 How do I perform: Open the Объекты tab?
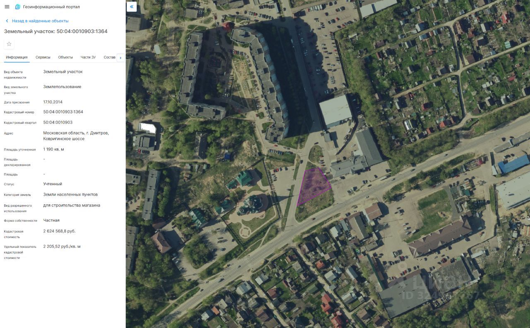pos(65,57)
